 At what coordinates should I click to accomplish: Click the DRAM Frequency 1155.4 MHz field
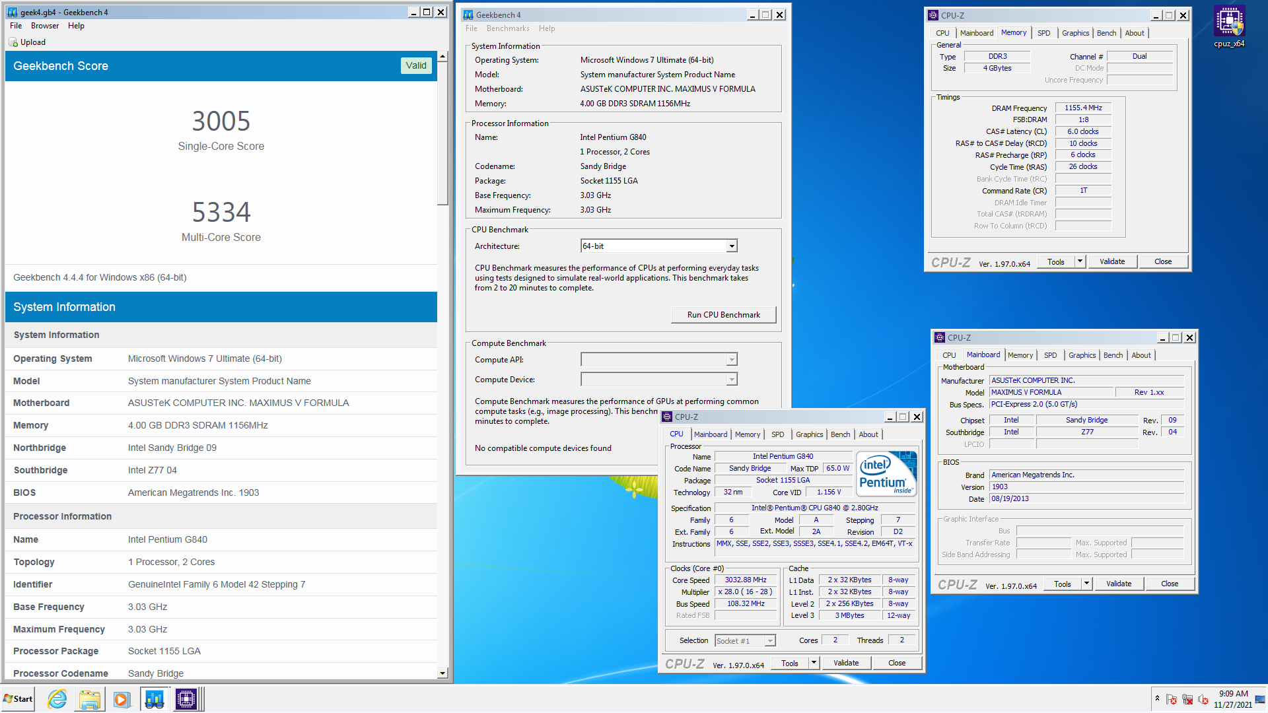pos(1083,108)
